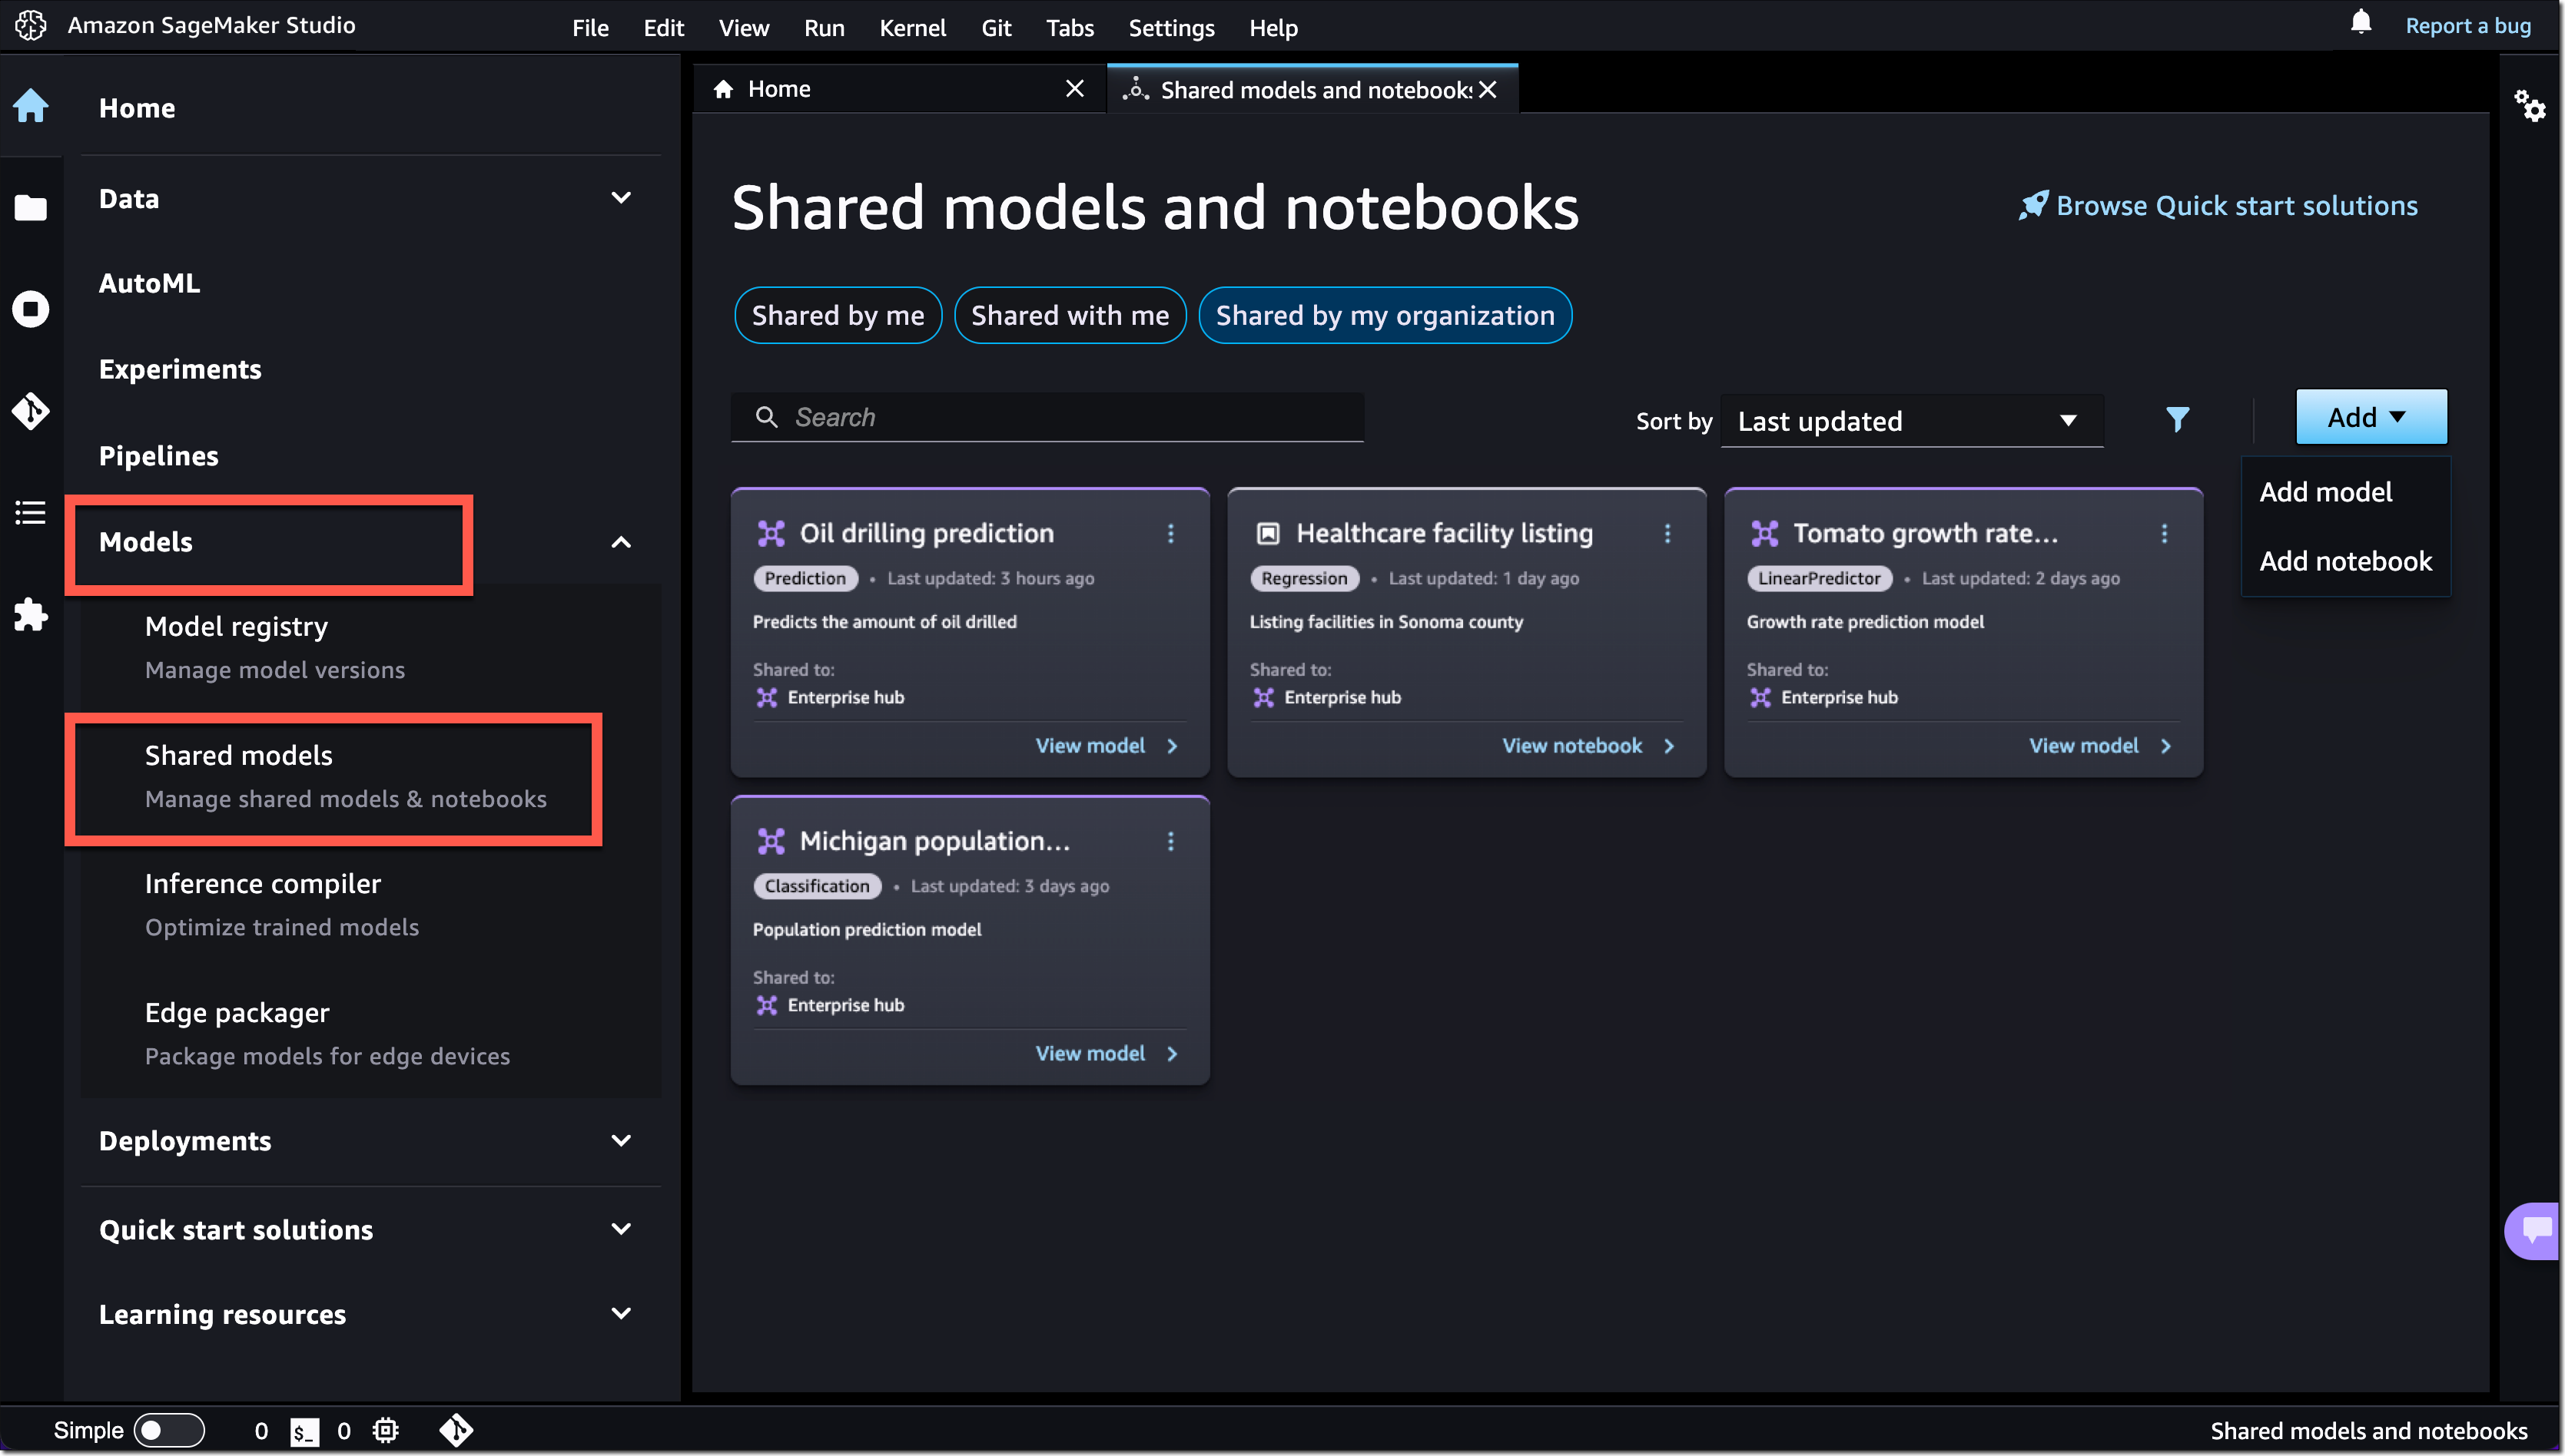Viewport: 2565px width, 1456px height.
Task: Click the running terminals and kernels icon
Action: click(x=30, y=309)
